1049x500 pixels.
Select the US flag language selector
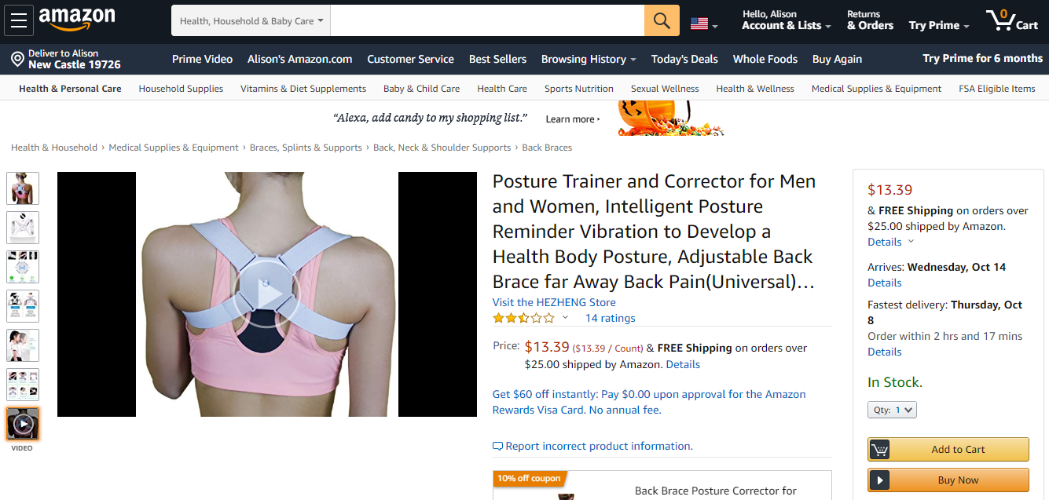(x=704, y=24)
